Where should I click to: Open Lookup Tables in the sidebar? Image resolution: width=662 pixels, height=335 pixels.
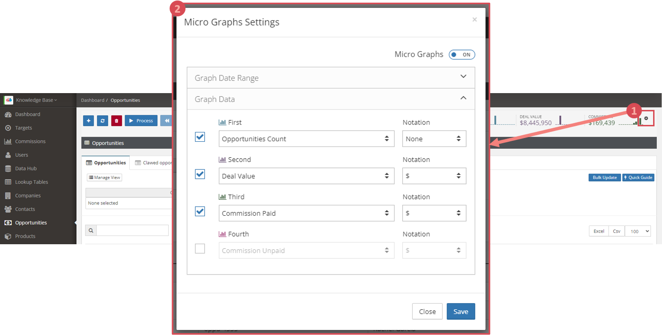(x=31, y=182)
